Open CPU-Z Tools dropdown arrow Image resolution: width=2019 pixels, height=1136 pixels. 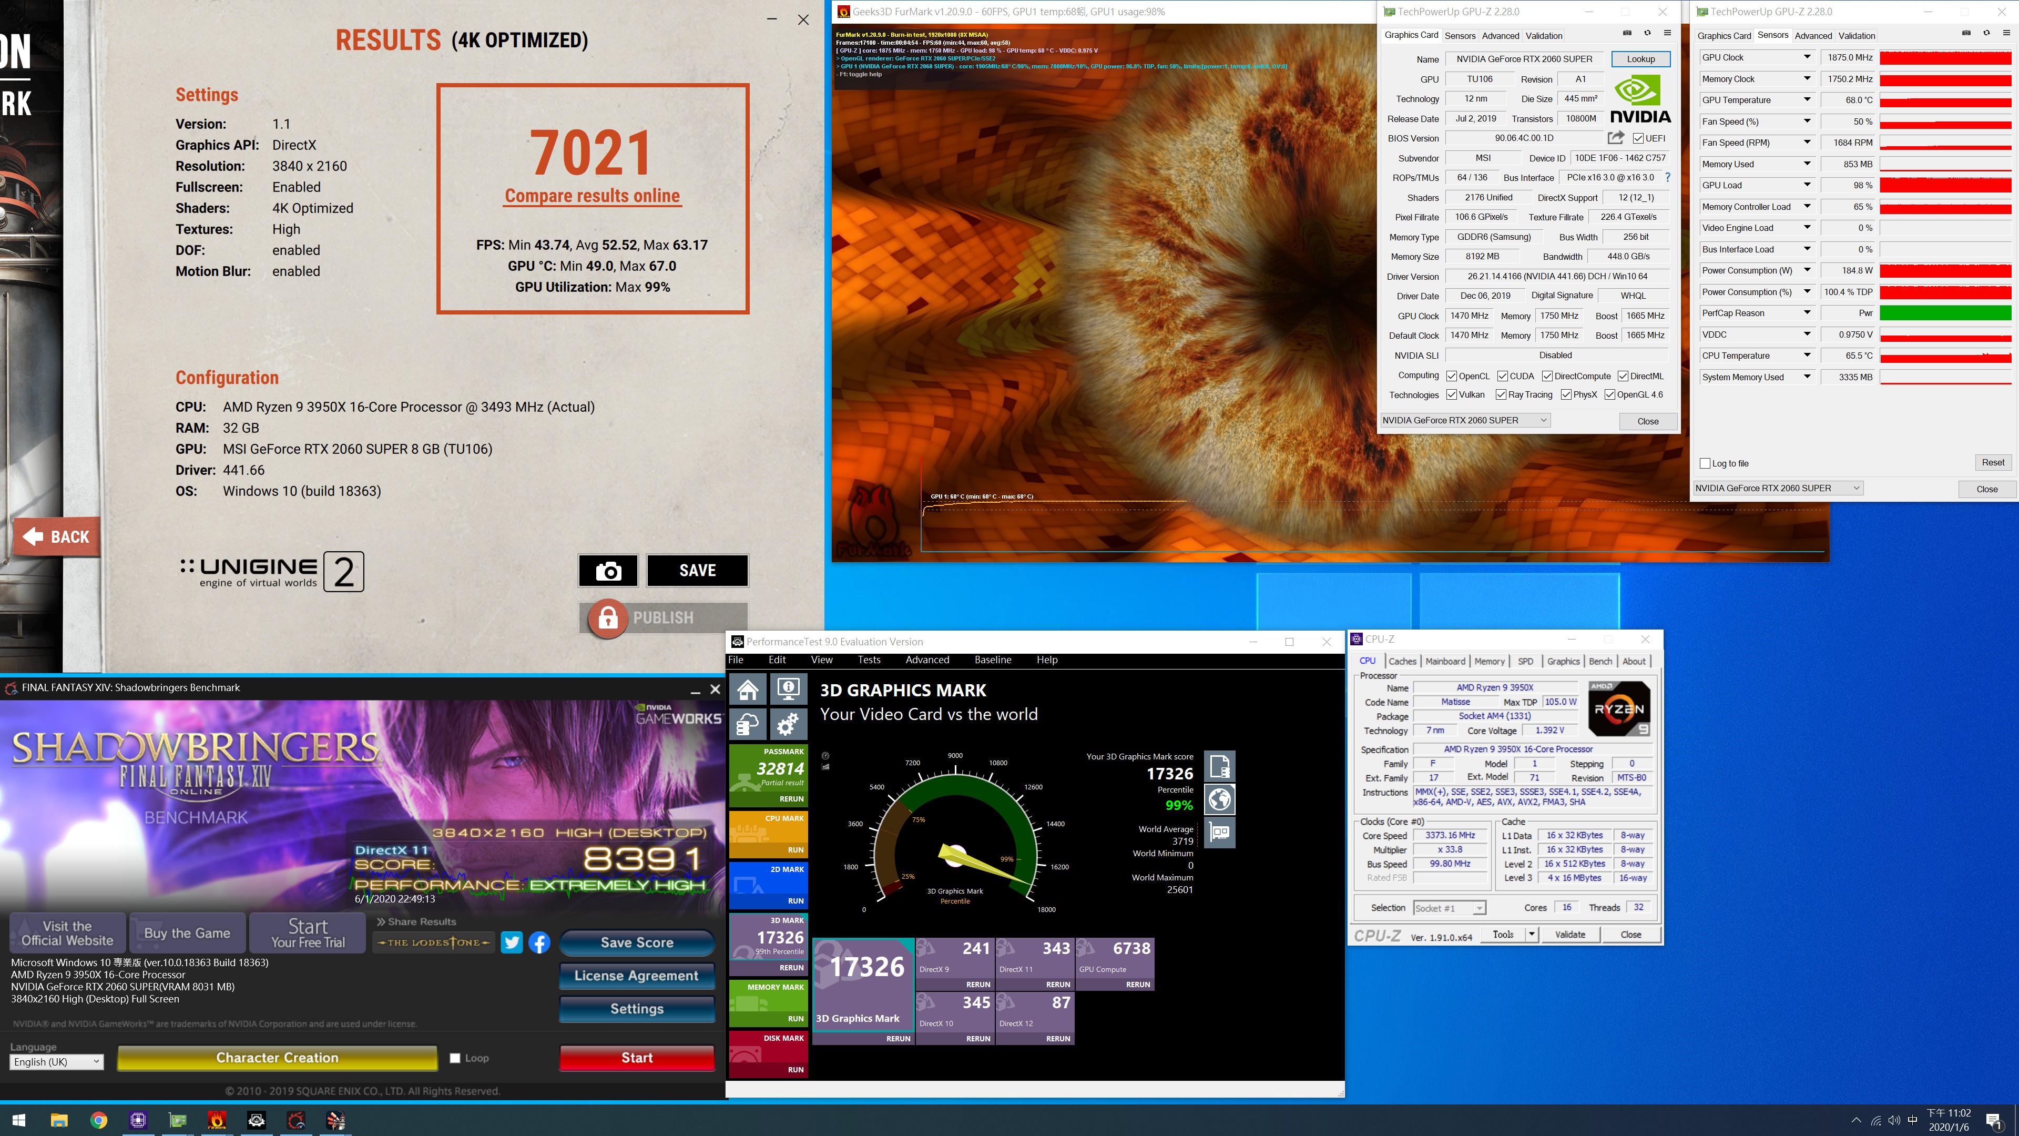(x=1531, y=935)
